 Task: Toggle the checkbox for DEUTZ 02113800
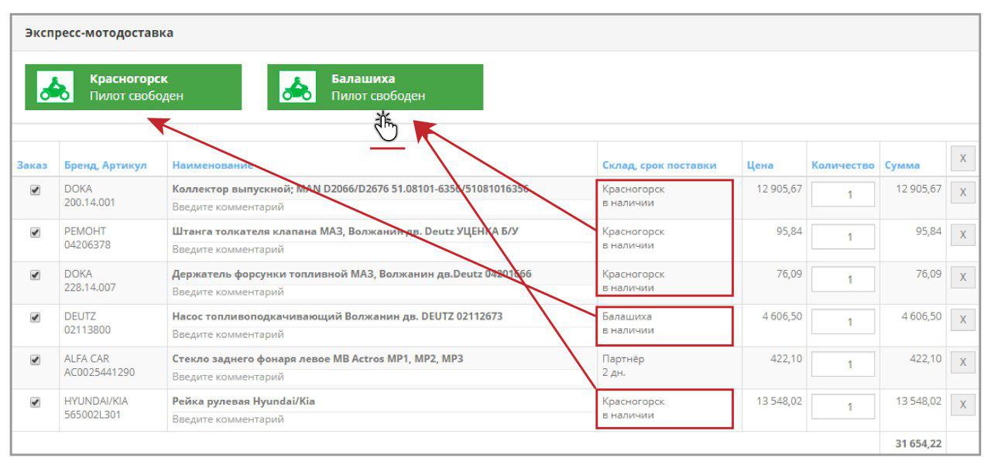pyautogui.click(x=35, y=317)
